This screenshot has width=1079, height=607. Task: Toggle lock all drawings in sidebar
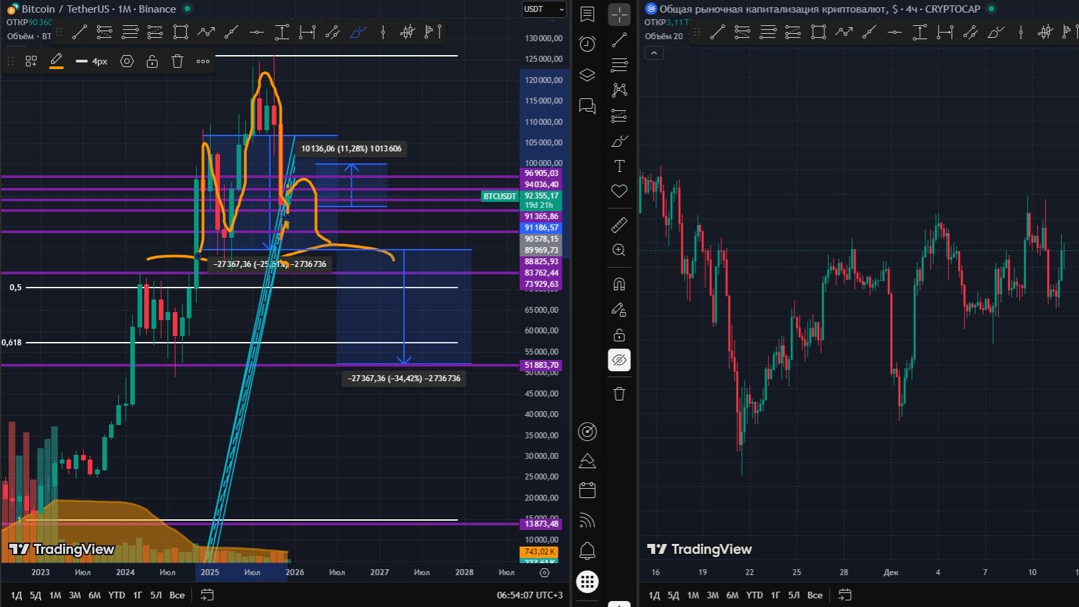(619, 335)
